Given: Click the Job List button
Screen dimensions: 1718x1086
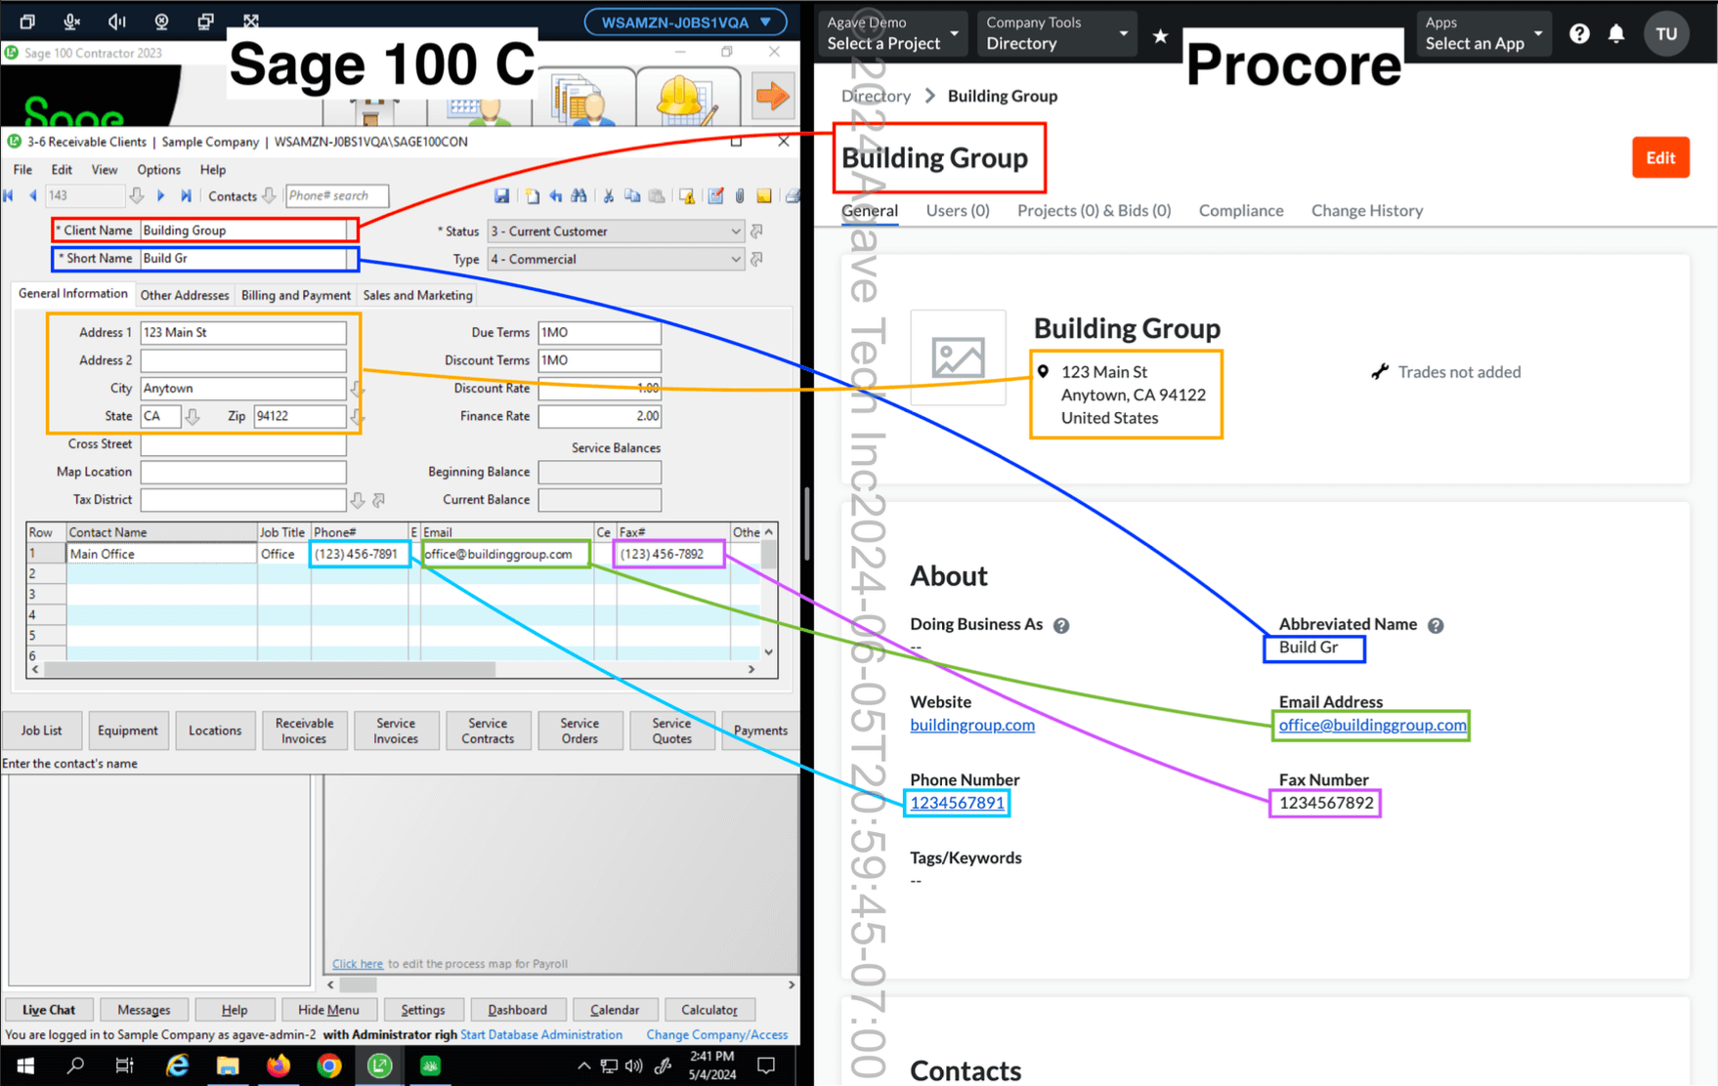Looking at the screenshot, I should coord(41,731).
